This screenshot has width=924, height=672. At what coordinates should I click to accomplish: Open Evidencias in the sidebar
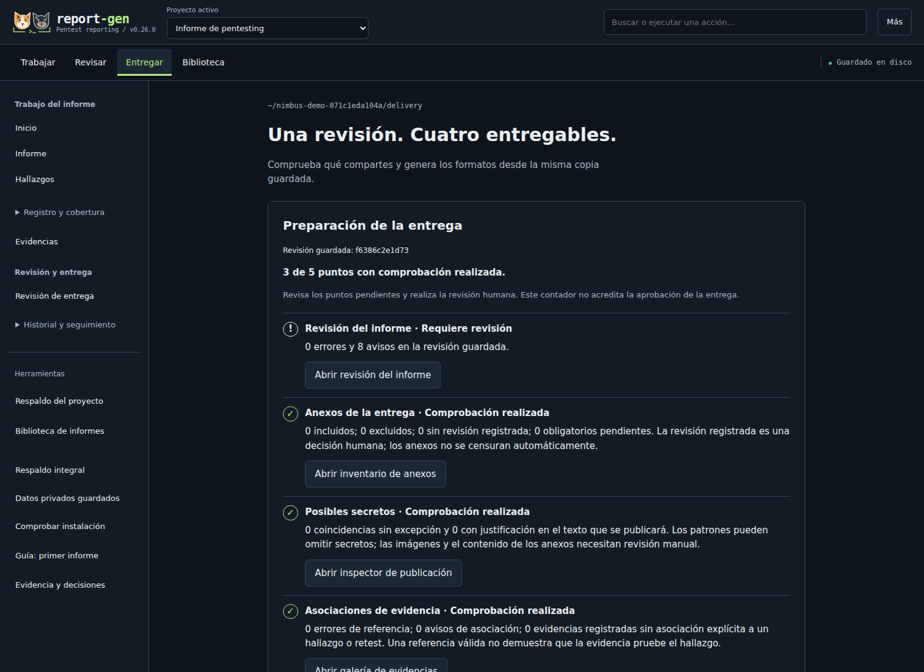point(37,242)
